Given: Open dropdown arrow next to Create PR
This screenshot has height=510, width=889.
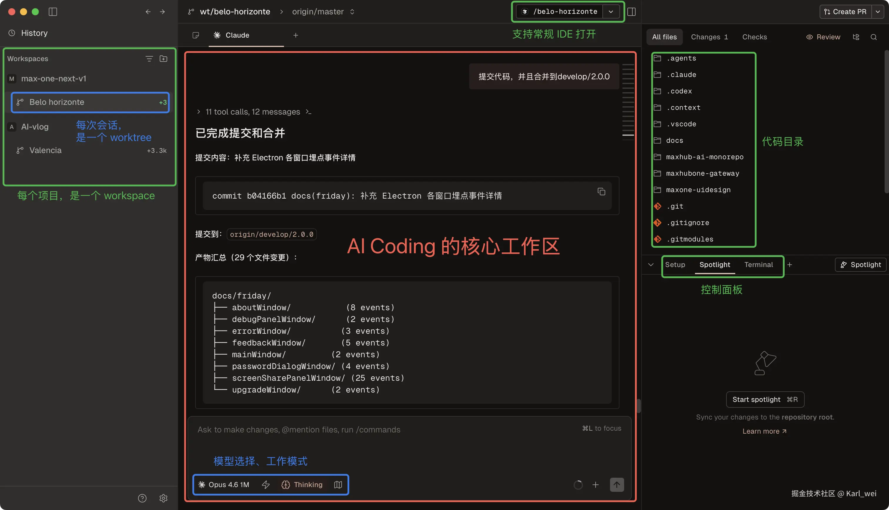Looking at the screenshot, I should coord(878,11).
